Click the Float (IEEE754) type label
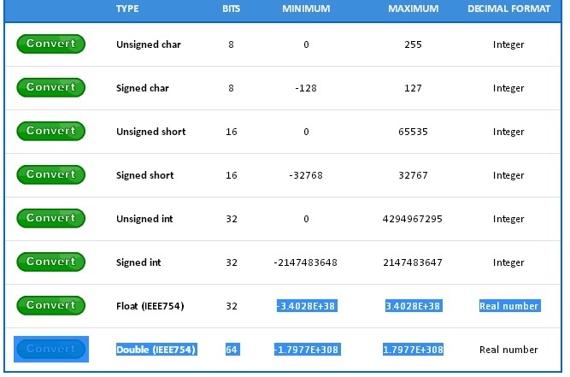Viewport: 570px width, 377px height. click(150, 306)
